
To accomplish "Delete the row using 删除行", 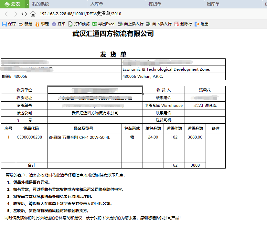I will (x=183, y=24).
